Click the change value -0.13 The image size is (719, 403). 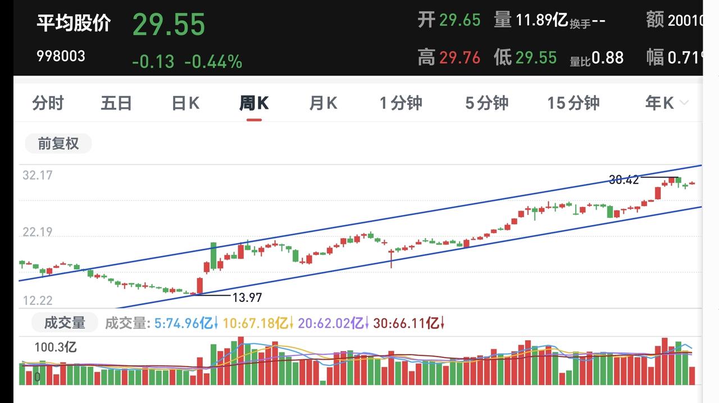point(153,61)
